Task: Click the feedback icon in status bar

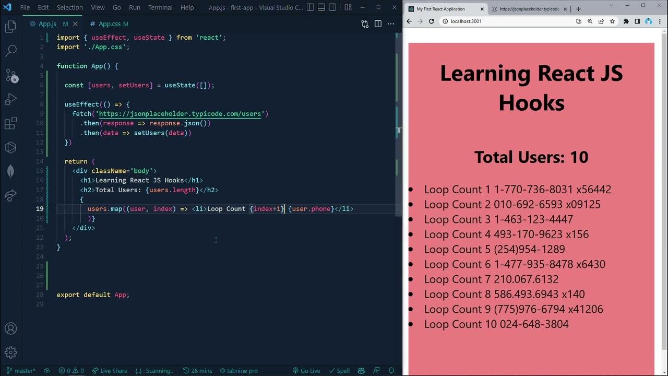Action: [x=376, y=371]
